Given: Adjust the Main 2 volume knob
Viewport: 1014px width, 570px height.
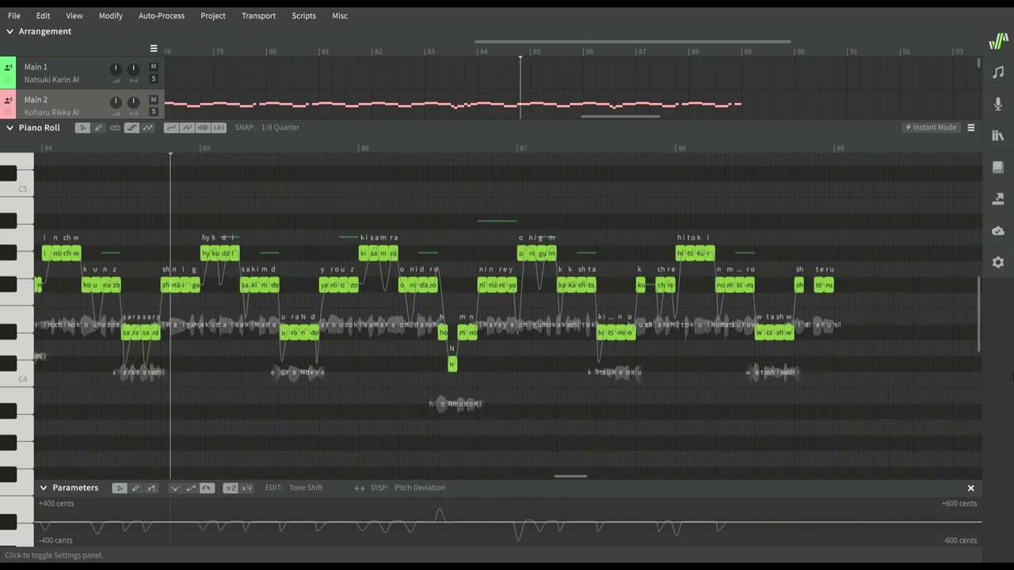Looking at the screenshot, I should point(116,102).
